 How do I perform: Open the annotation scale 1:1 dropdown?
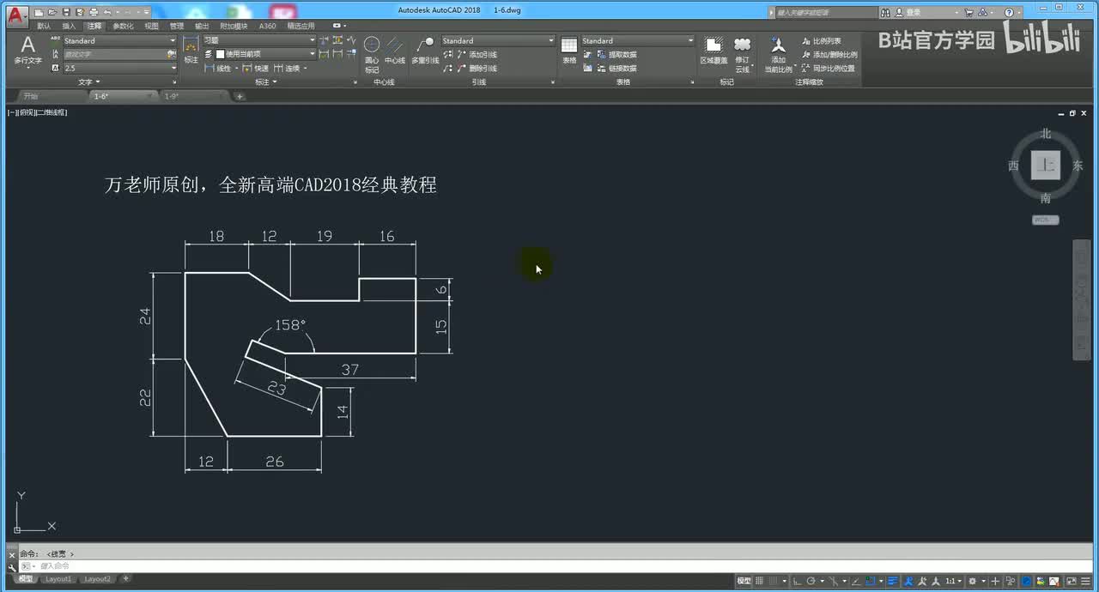(x=953, y=581)
